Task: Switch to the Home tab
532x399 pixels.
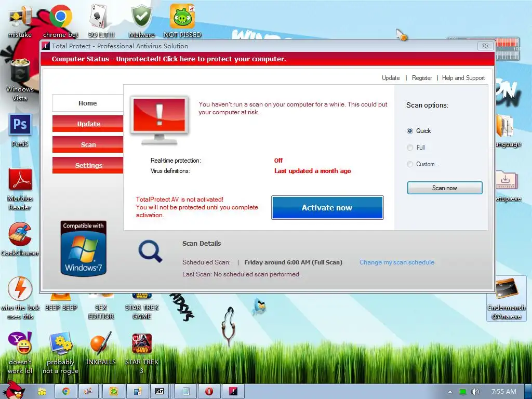Action: coord(87,103)
